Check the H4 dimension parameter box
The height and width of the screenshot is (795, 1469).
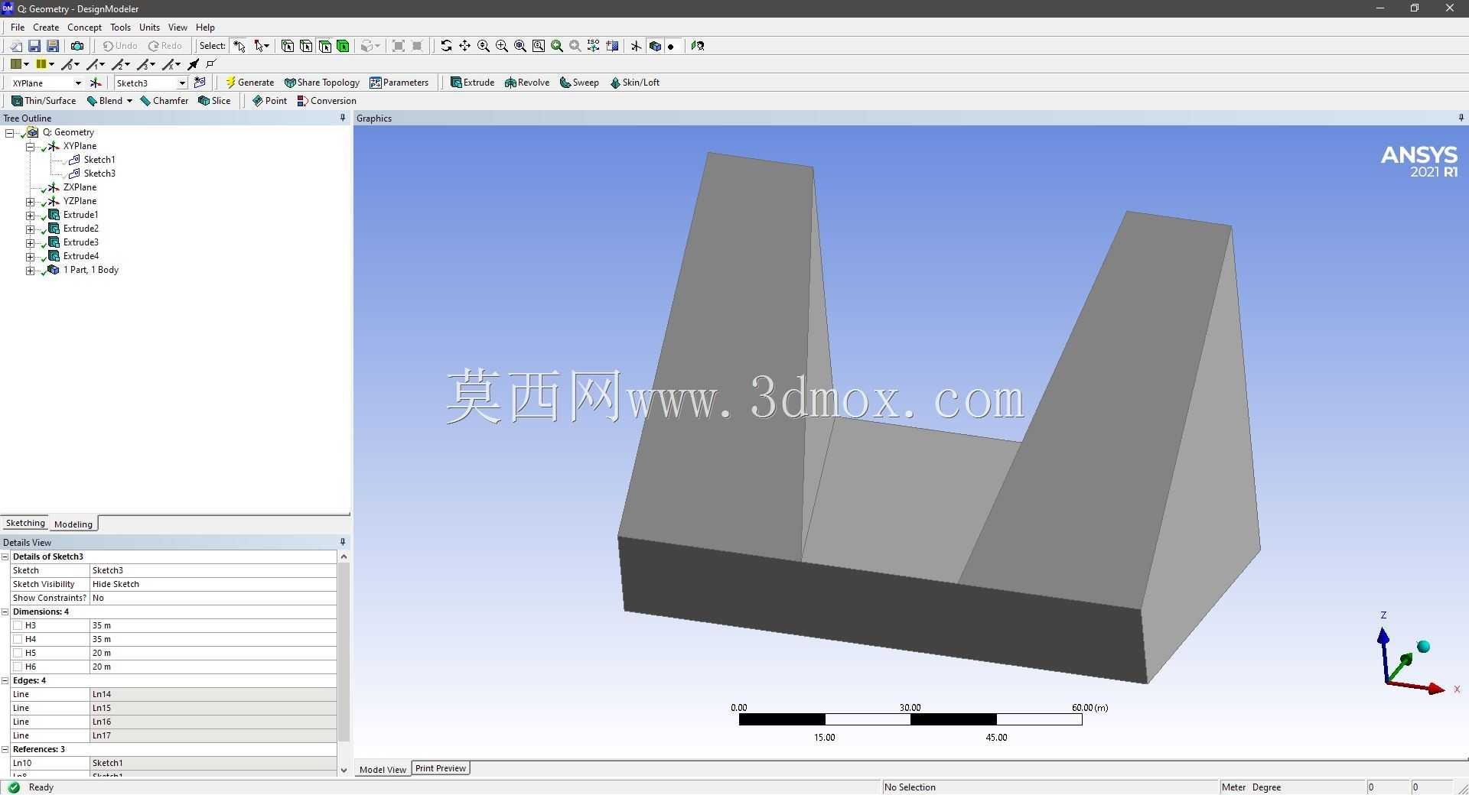(x=18, y=639)
